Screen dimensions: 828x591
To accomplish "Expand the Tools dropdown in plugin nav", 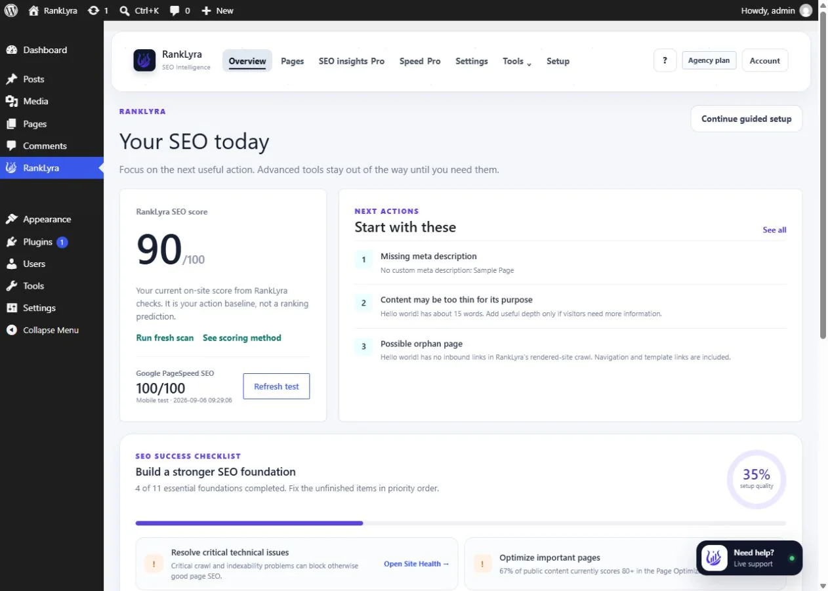I will coord(517,61).
